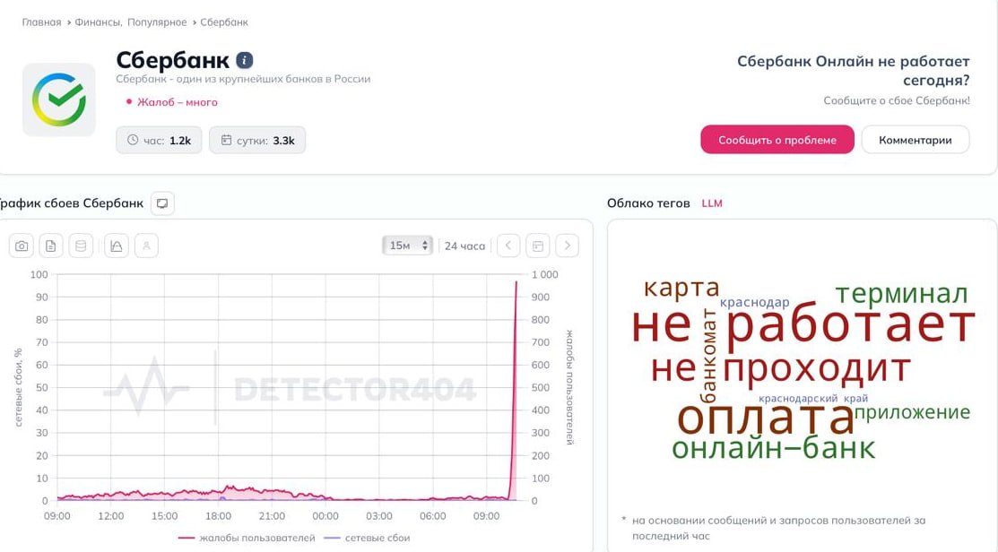
Task: Click the document export icon in chart toolbar
Action: coord(51,246)
